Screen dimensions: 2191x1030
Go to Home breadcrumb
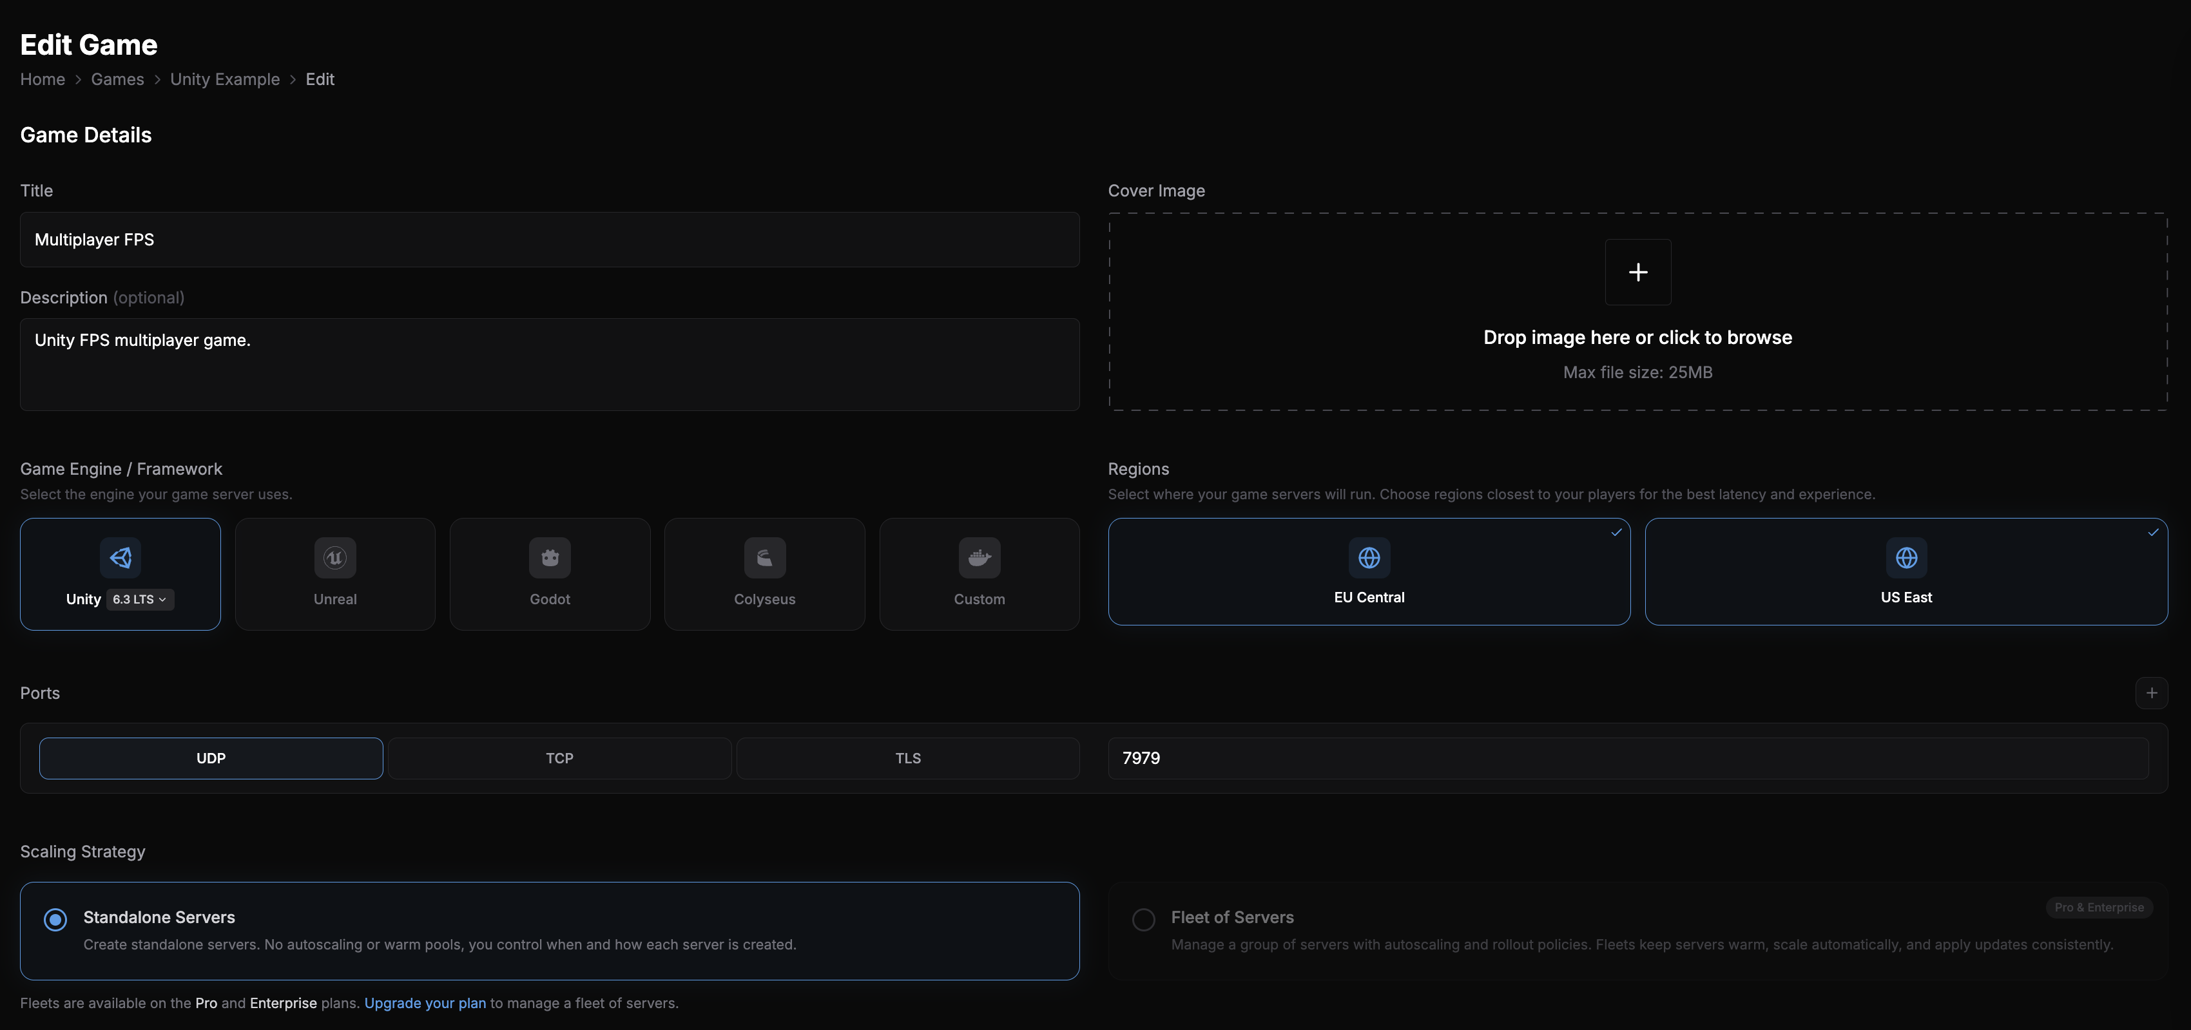tap(43, 79)
